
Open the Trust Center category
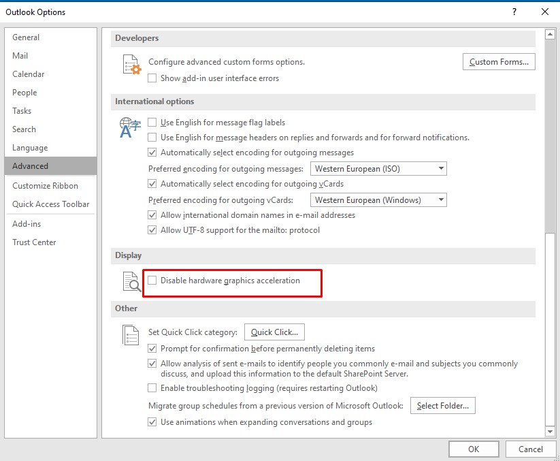34,242
